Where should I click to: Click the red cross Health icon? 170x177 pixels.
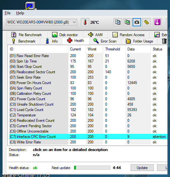(70, 40)
